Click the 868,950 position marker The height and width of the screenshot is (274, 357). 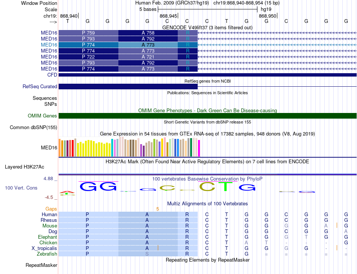click(268, 16)
